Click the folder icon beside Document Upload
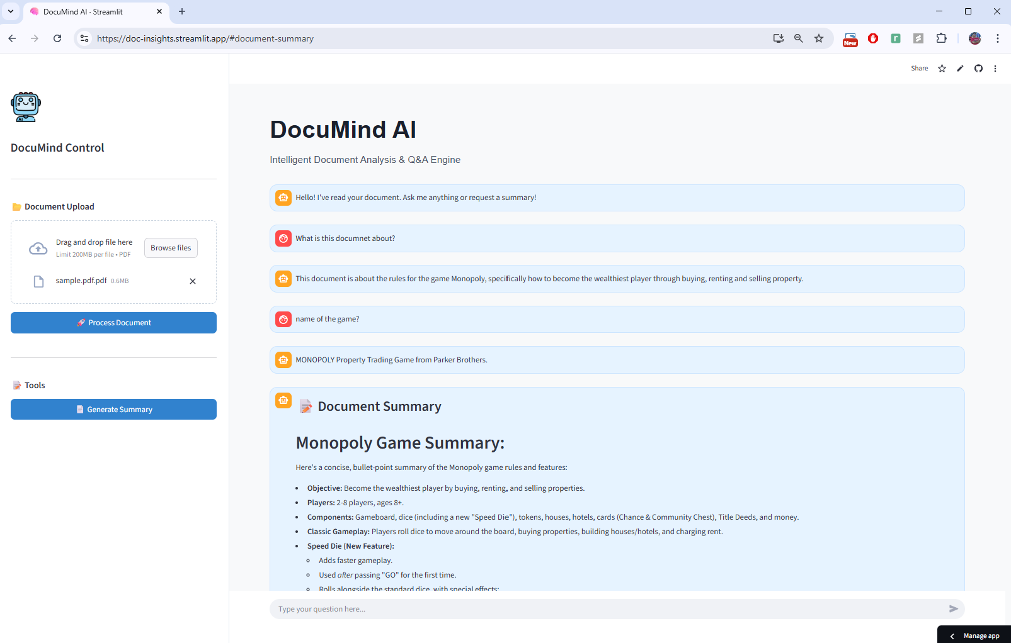This screenshot has height=643, width=1011. (x=17, y=207)
